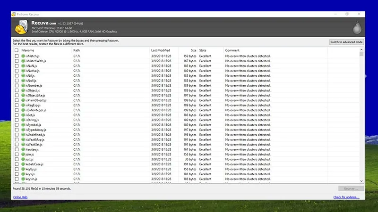Click the Recuva title bar app icon
This screenshot has width=378, height=212.
(14, 14)
